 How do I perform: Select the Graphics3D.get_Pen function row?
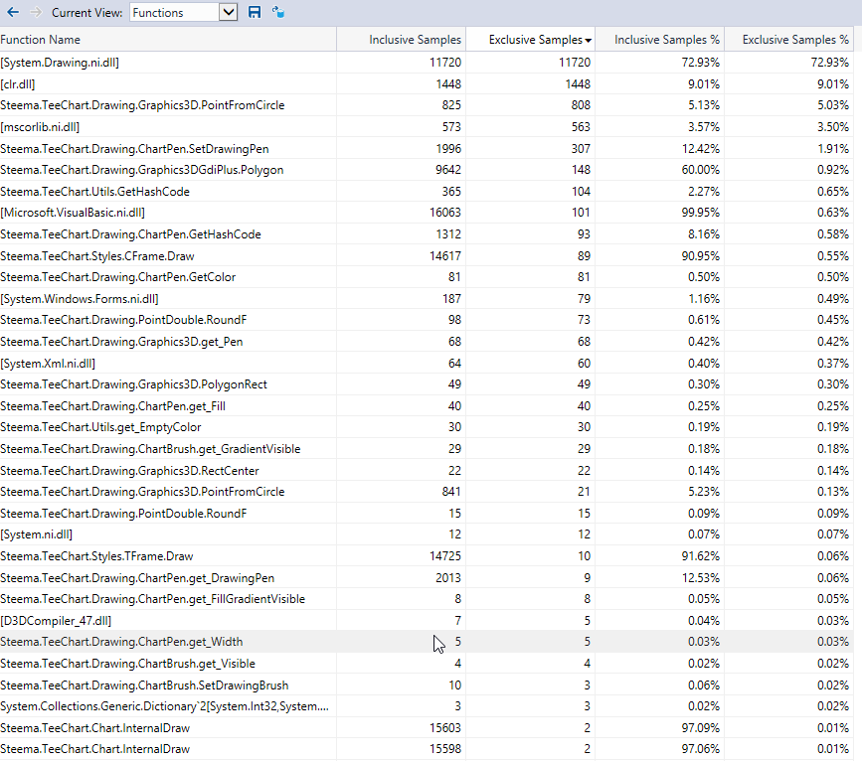(x=427, y=342)
